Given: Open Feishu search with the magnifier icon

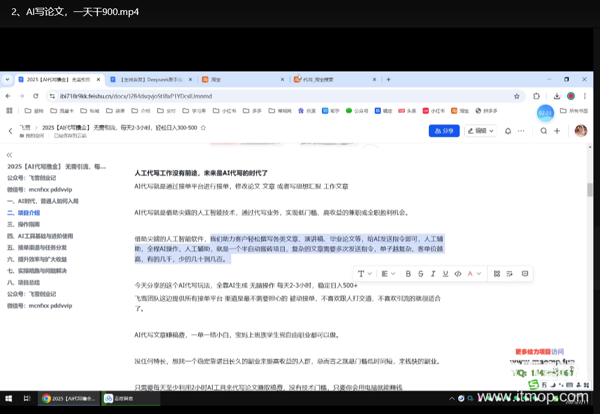Looking at the screenshot, I should (x=544, y=131).
